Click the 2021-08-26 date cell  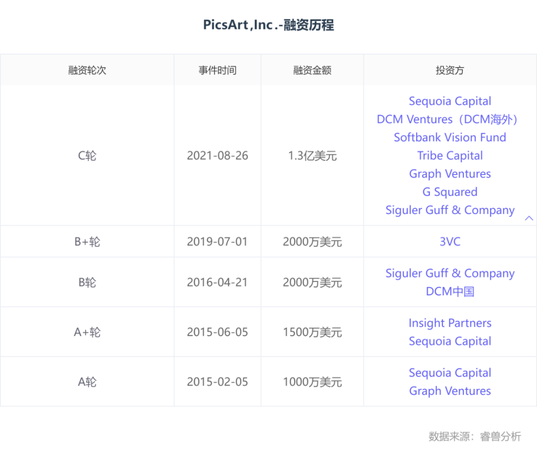tap(217, 156)
